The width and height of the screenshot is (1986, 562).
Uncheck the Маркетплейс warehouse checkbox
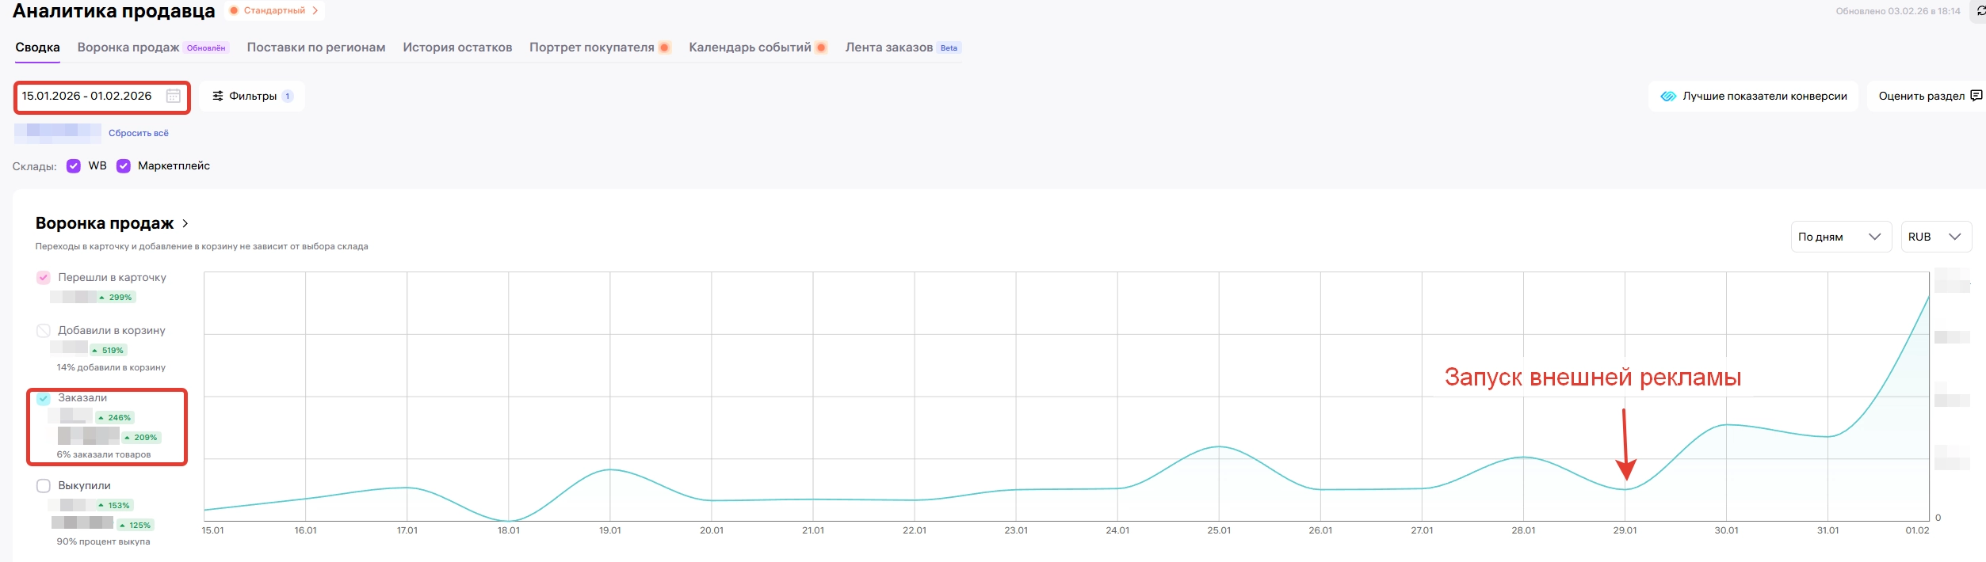(x=124, y=166)
